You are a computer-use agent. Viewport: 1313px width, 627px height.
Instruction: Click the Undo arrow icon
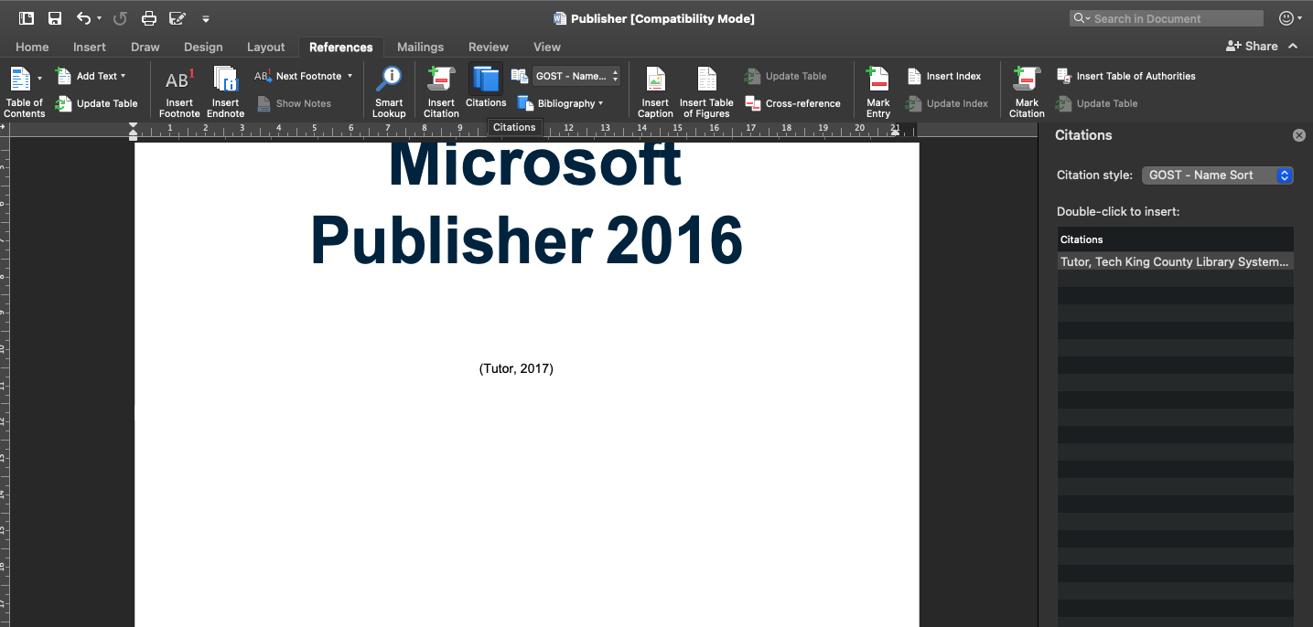(83, 18)
